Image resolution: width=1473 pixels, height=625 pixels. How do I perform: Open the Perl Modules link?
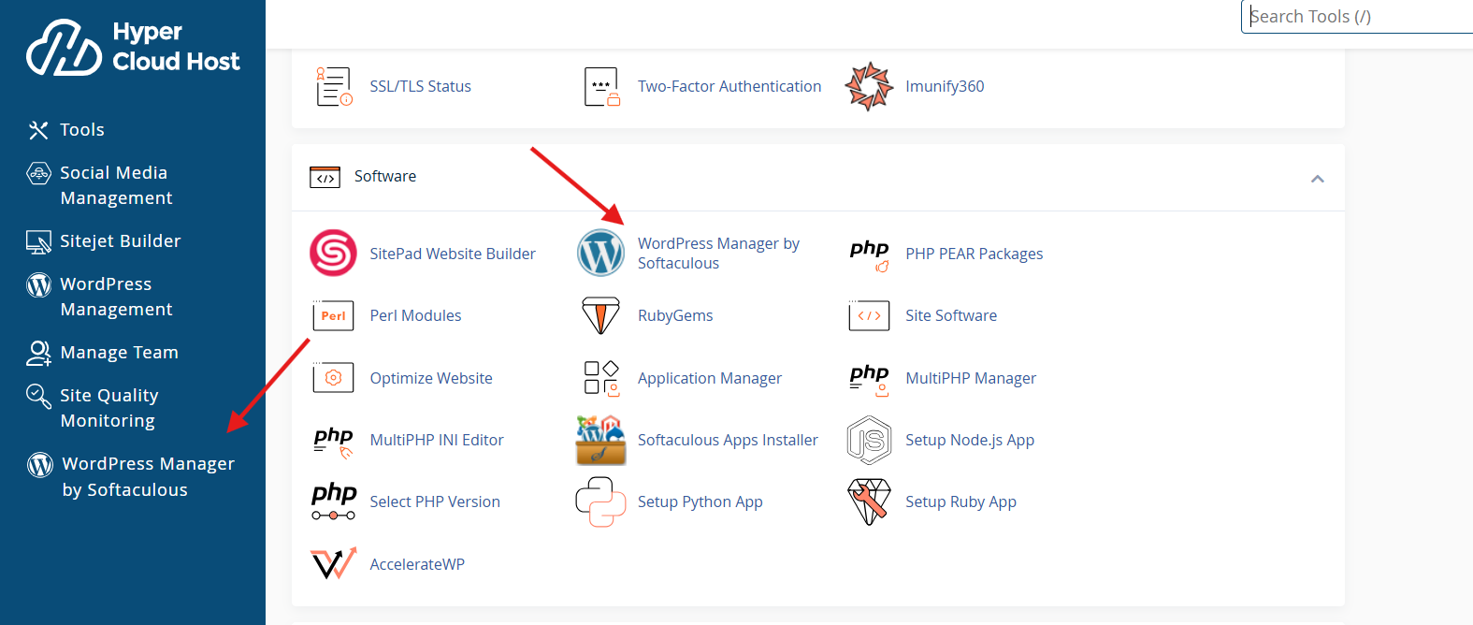(415, 315)
